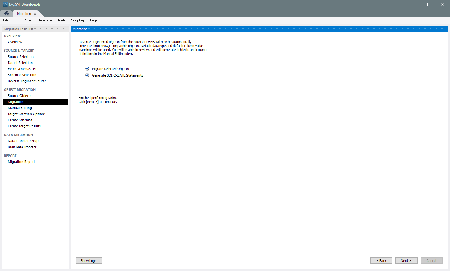Select Overview in the task list

pos(15,42)
